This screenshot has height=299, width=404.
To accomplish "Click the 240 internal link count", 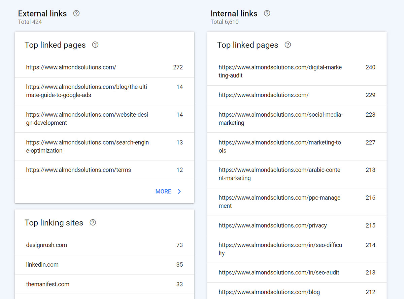I will [370, 67].
